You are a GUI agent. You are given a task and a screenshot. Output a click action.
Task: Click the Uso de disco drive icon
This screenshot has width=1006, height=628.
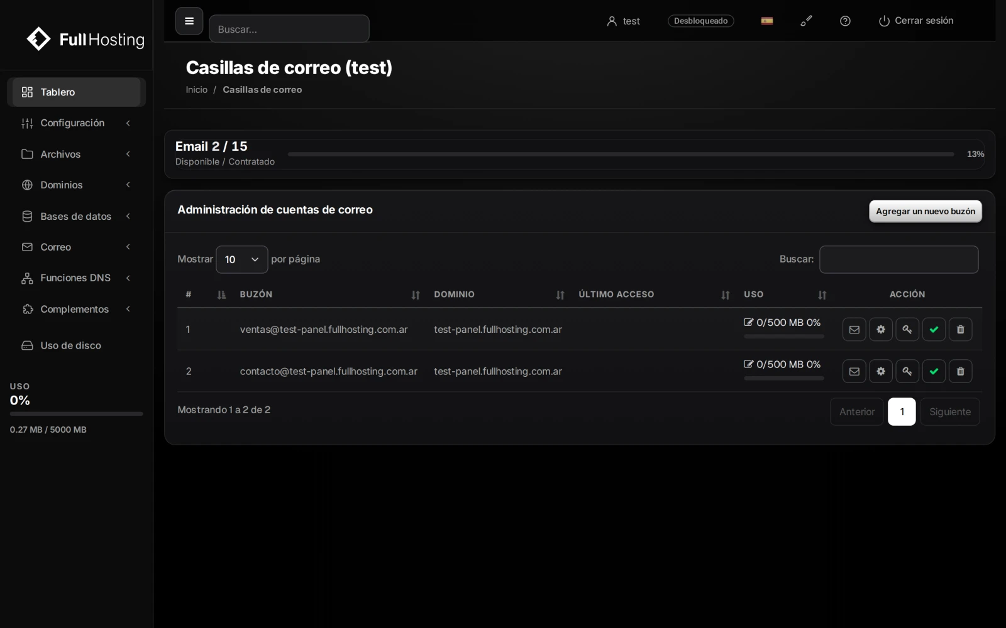(x=27, y=345)
